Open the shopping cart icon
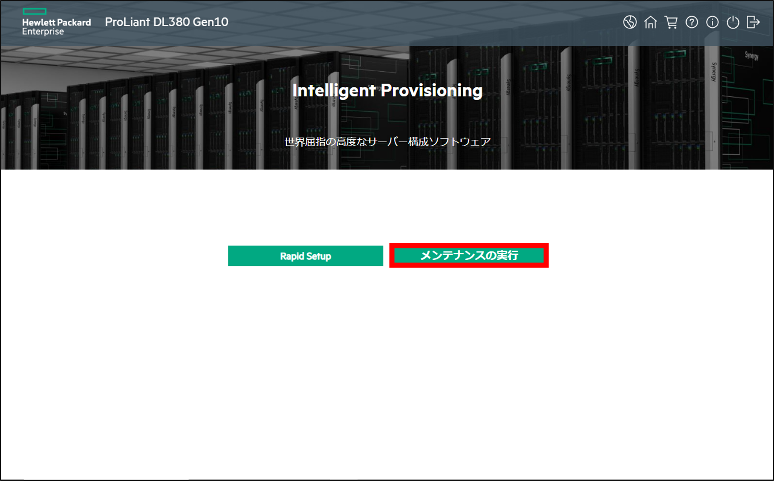This screenshot has width=774, height=481. [x=671, y=22]
